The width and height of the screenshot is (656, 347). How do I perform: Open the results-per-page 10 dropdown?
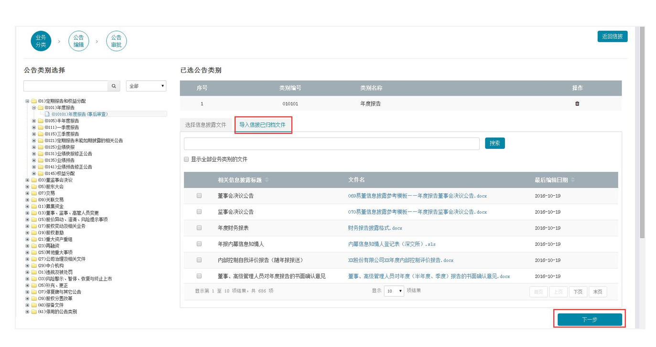coord(394,291)
